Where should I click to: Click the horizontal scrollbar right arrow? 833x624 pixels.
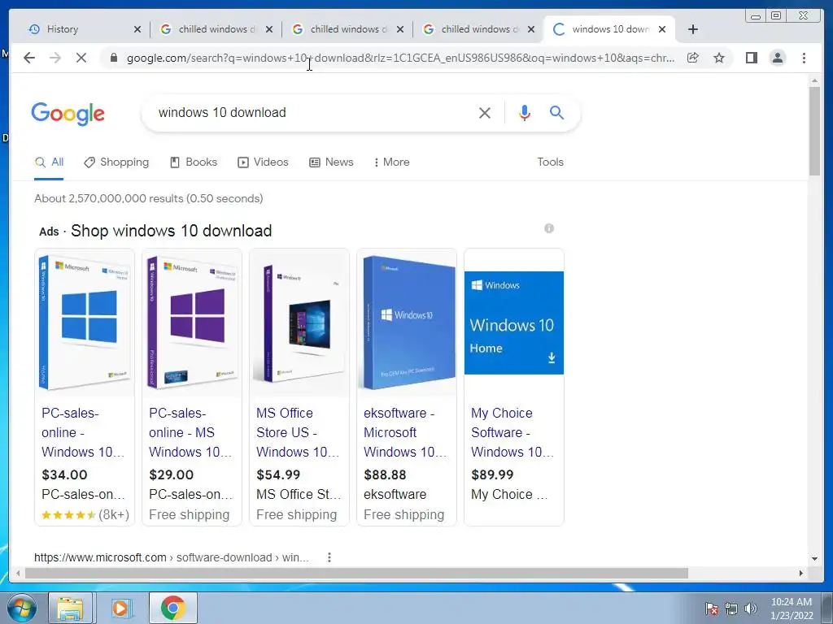801,573
